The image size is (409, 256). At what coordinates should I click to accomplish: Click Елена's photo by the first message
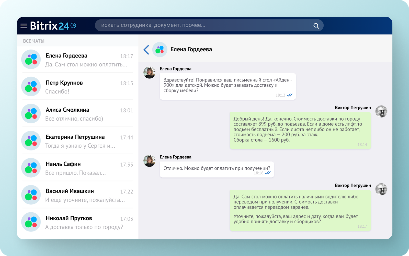pyautogui.click(x=150, y=73)
